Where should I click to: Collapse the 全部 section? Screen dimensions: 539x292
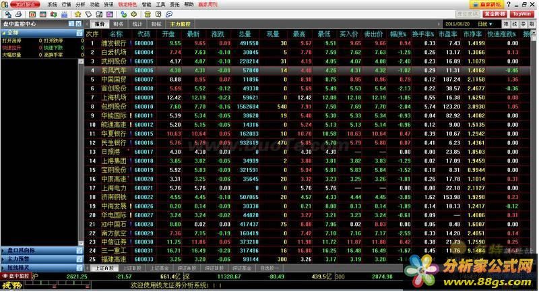tap(4, 32)
